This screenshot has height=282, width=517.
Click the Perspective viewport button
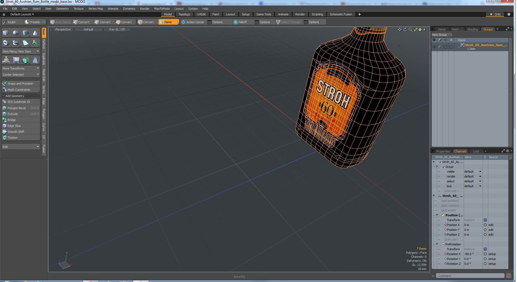(x=63, y=30)
